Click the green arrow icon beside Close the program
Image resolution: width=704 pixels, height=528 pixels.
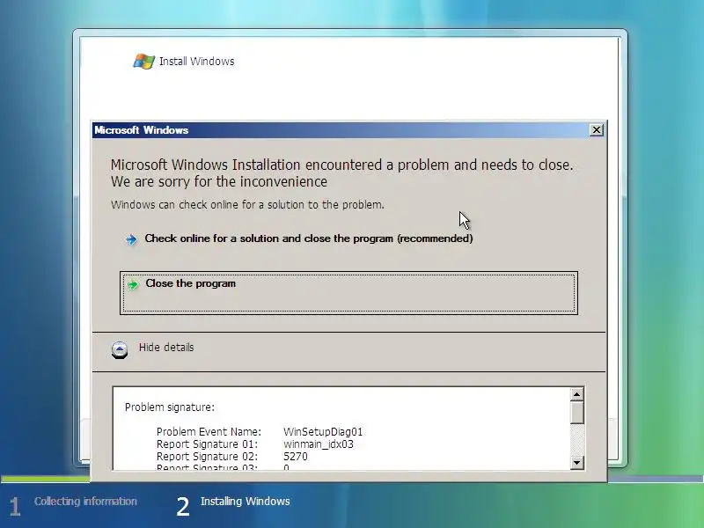(x=133, y=284)
